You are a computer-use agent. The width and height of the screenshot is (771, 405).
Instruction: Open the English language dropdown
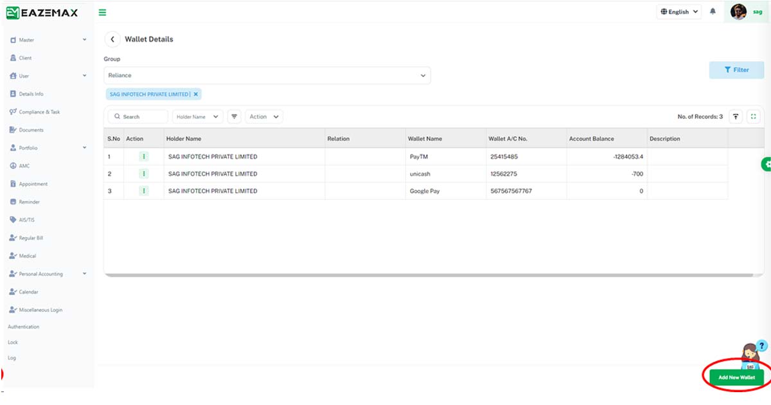click(x=679, y=12)
